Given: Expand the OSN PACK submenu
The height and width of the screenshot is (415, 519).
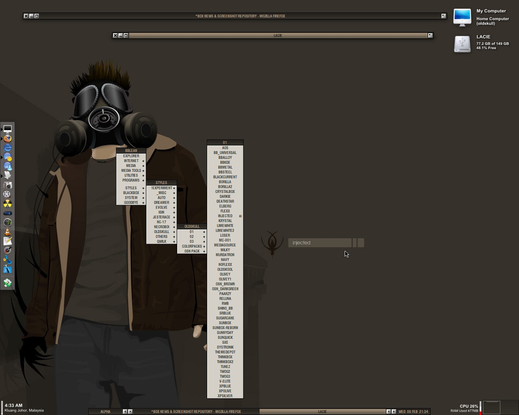Looking at the screenshot, I should [x=192, y=251].
